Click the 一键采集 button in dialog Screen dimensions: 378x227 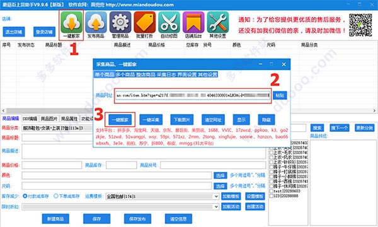coord(151,120)
